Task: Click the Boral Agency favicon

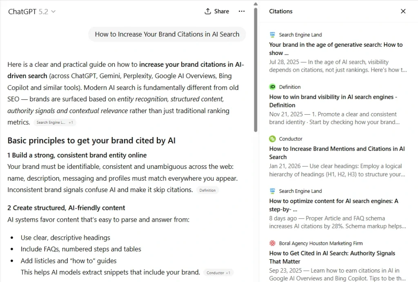Action: click(x=273, y=243)
